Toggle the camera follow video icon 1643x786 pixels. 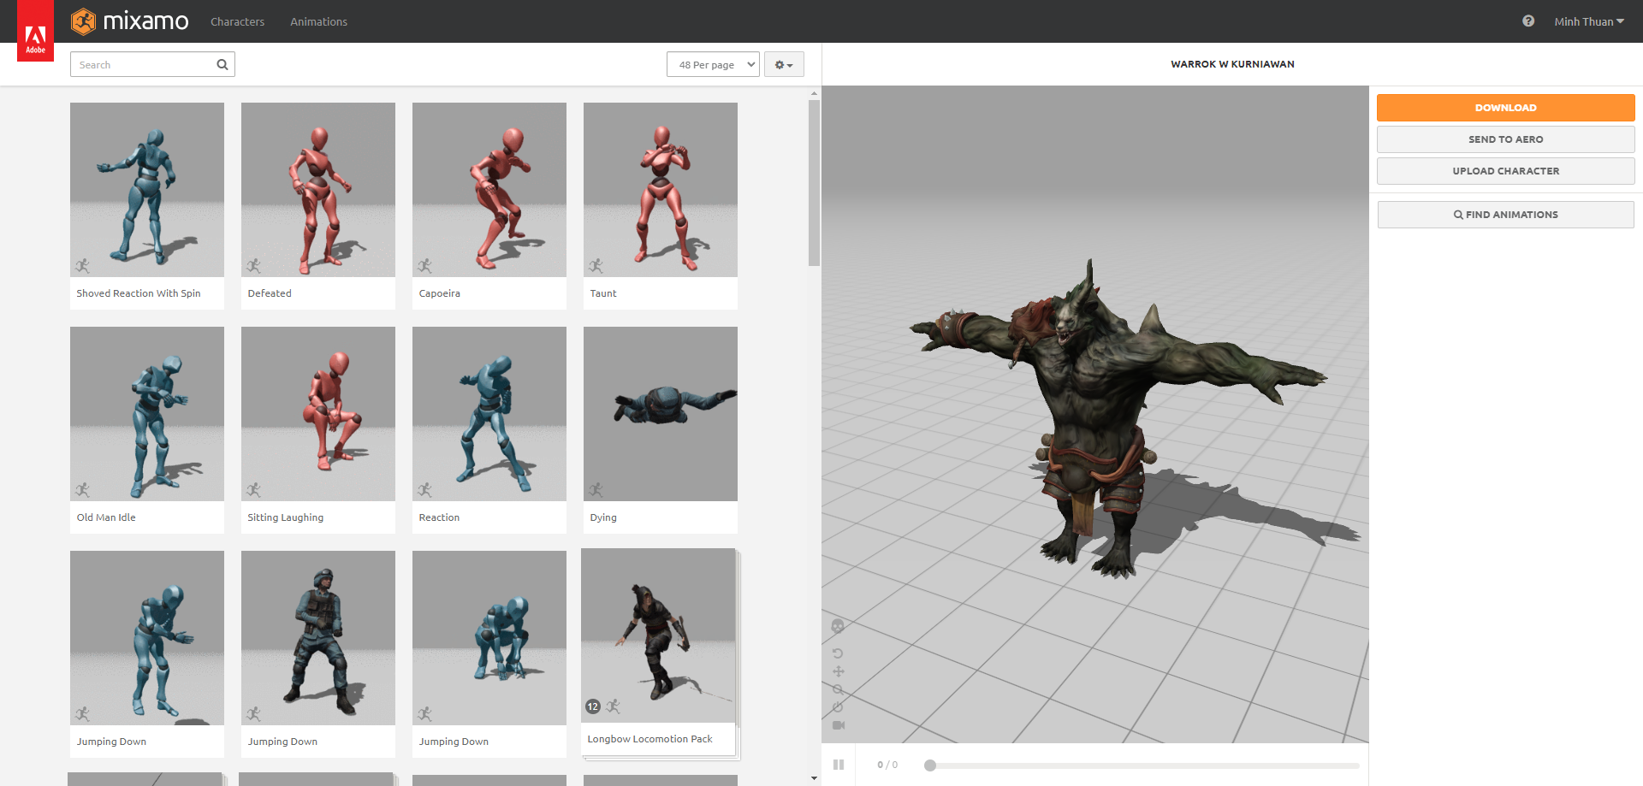838,725
